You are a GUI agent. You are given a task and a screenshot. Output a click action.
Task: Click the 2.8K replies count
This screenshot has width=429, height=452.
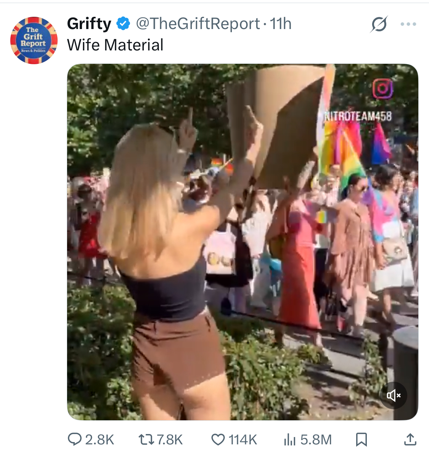click(x=100, y=440)
